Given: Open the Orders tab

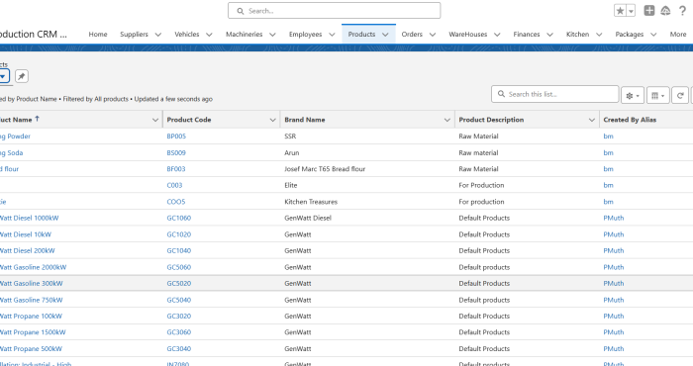Looking at the screenshot, I should 412,34.
